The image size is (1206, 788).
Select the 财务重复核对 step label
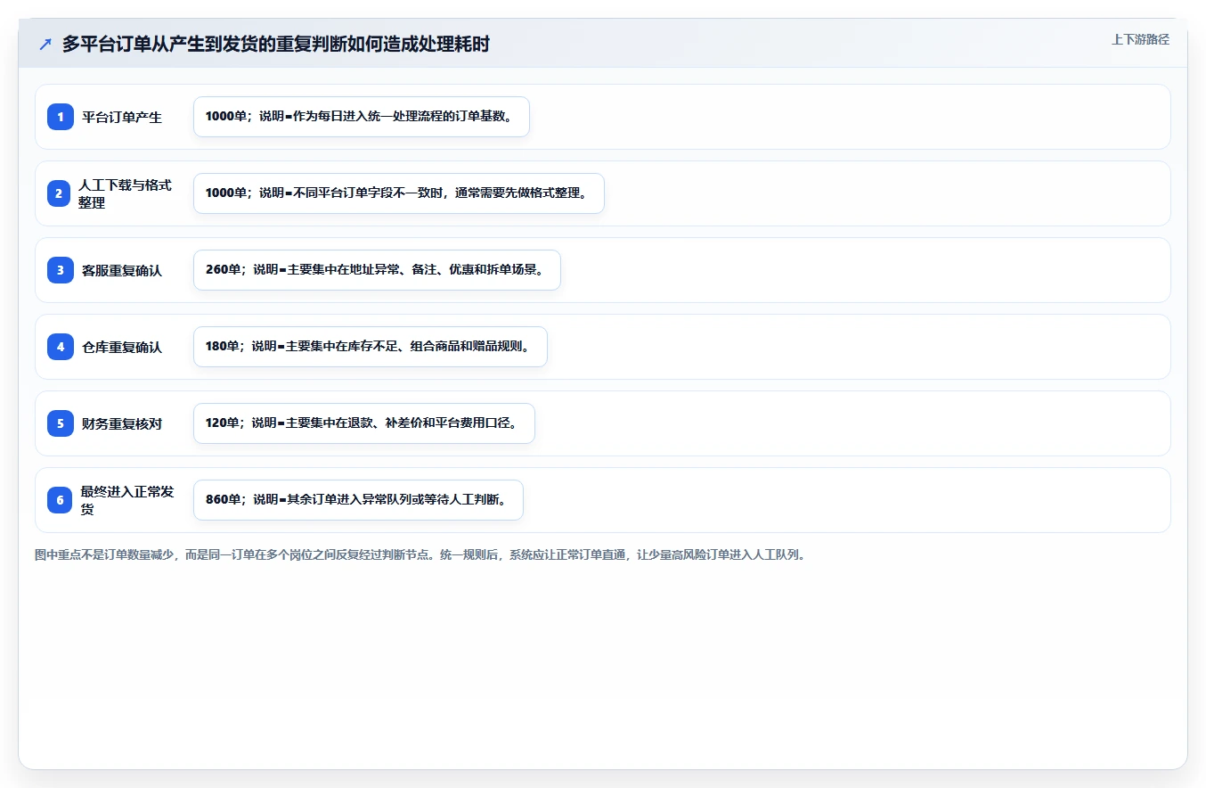[122, 423]
